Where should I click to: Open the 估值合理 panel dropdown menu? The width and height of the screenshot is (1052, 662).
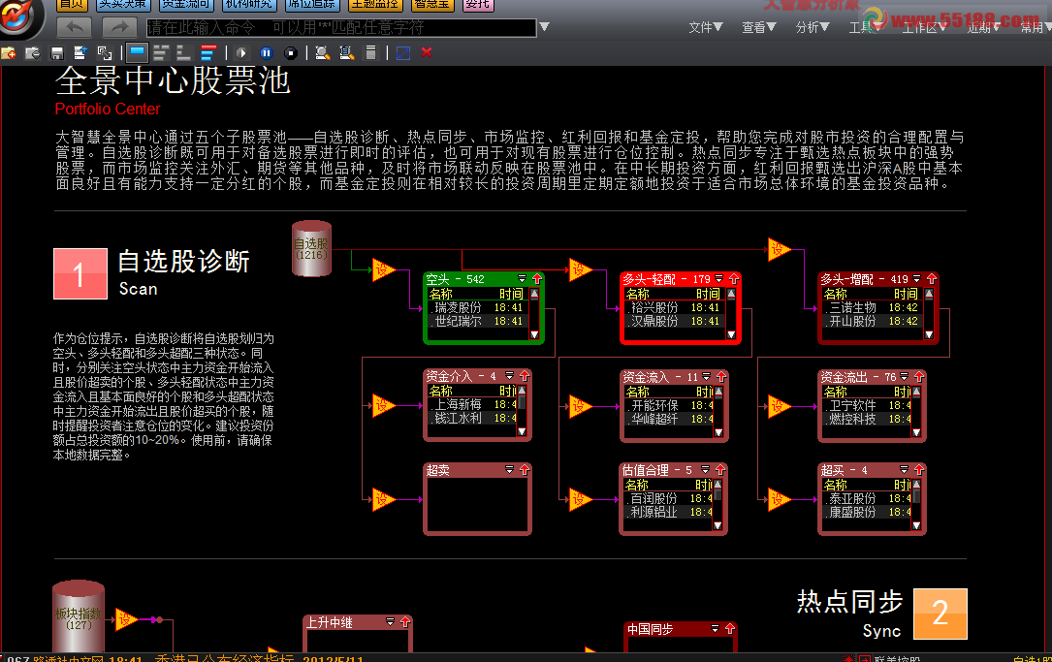coord(705,469)
